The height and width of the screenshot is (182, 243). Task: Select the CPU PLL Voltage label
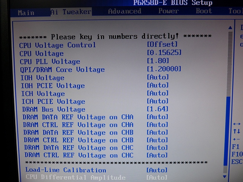50,61
